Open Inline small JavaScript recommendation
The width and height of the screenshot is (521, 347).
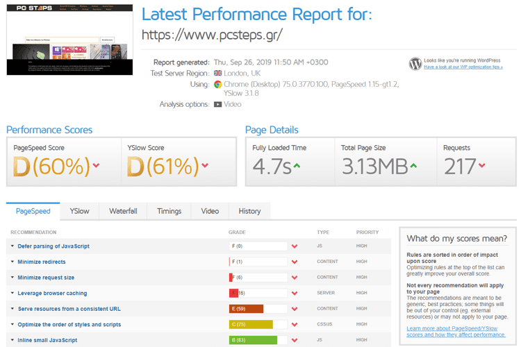coord(47,339)
